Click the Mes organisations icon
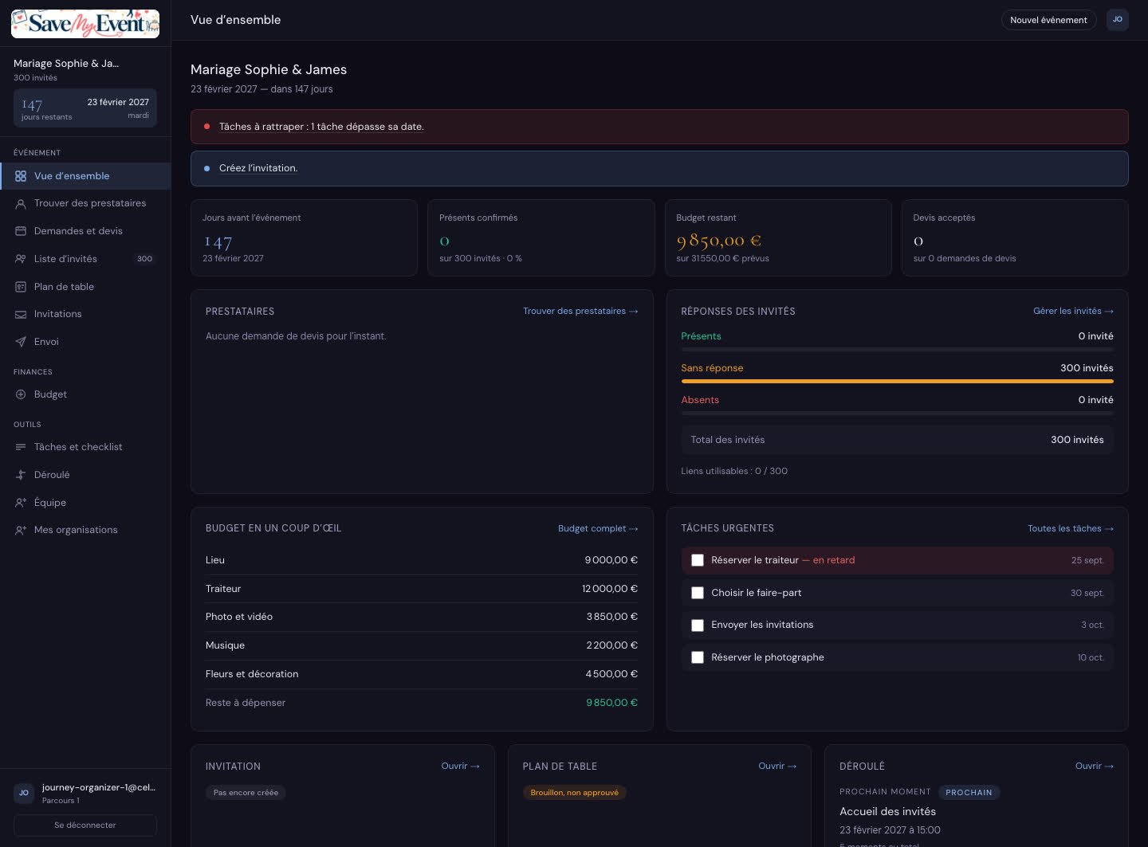The height and width of the screenshot is (847, 1148). point(21,530)
